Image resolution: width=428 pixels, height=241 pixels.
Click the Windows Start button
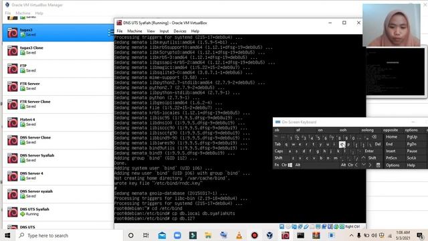(7, 235)
